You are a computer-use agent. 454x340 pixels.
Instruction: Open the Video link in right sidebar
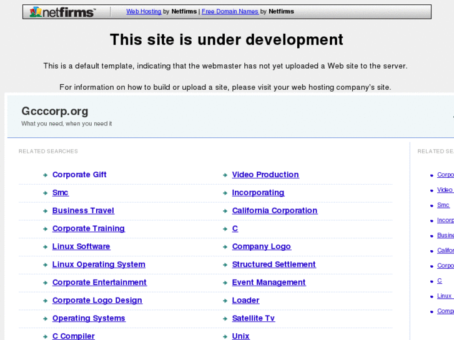point(445,190)
